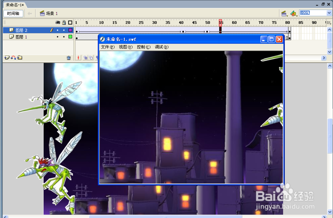333x218 pixels.
Task: Click timeline vertical scrollbar down arrow
Action: tap(329, 52)
